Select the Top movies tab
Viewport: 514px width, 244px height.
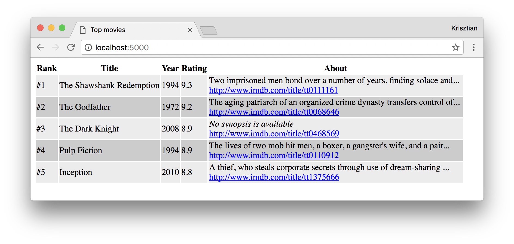pos(135,30)
